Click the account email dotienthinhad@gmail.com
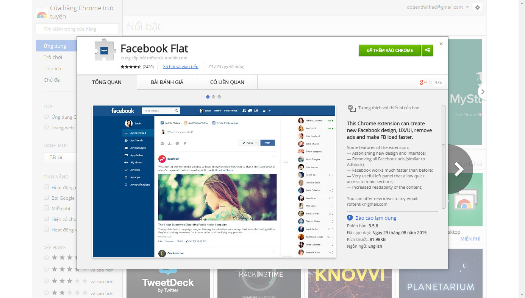Viewport: 525px width, 298px height. pos(435,7)
